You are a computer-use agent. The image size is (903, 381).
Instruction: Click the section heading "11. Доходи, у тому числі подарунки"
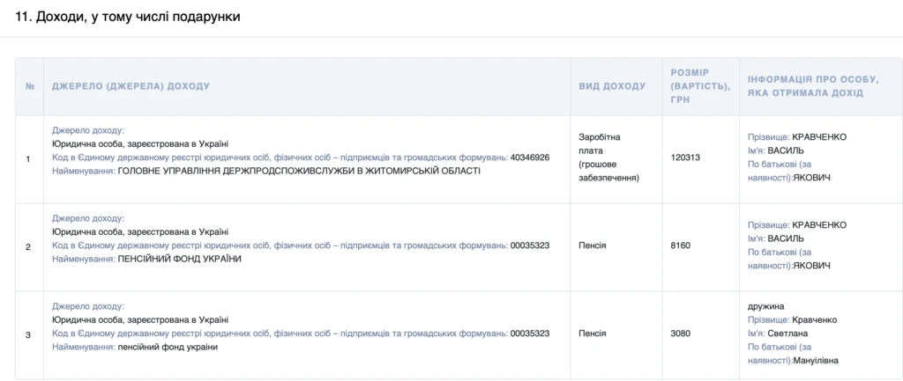coord(127,17)
